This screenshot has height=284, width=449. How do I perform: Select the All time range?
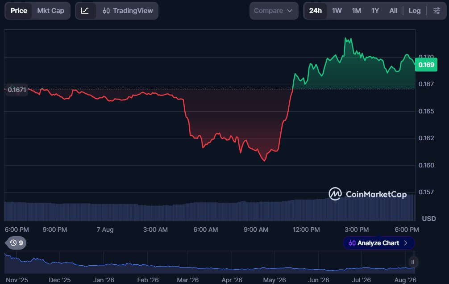pyautogui.click(x=393, y=11)
